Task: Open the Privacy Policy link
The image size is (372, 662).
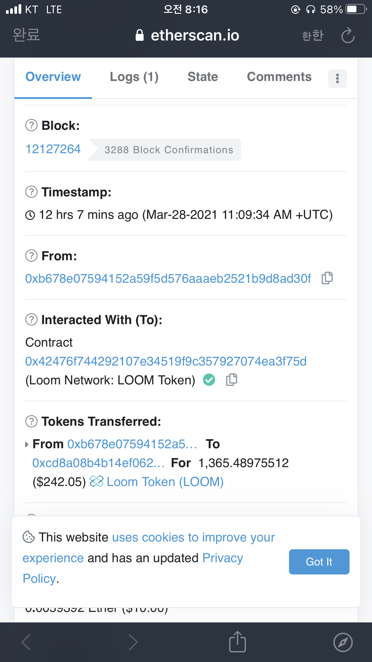Action: pos(223,558)
